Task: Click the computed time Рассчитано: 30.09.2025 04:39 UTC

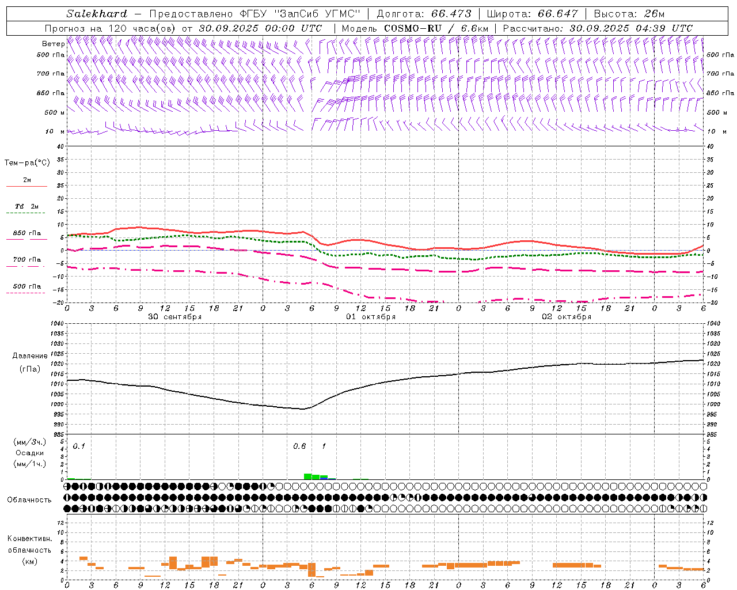Action: 598,28
